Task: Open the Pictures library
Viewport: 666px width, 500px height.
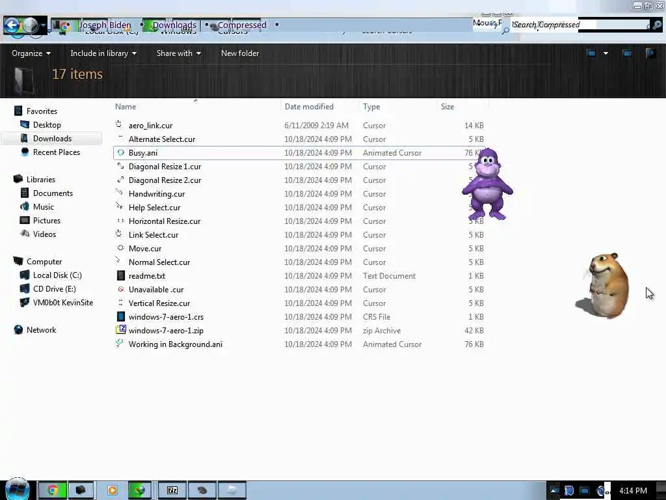Action: point(47,220)
